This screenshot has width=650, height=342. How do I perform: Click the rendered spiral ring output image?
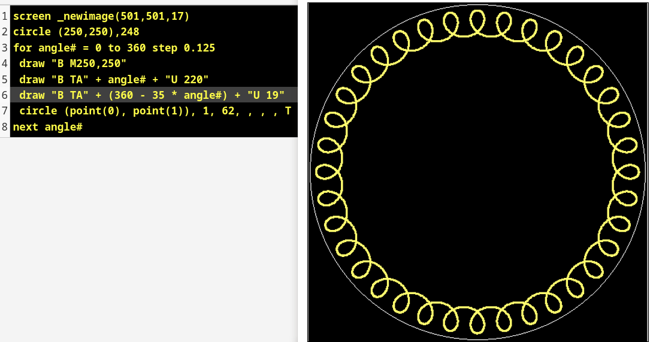pyautogui.click(x=478, y=172)
